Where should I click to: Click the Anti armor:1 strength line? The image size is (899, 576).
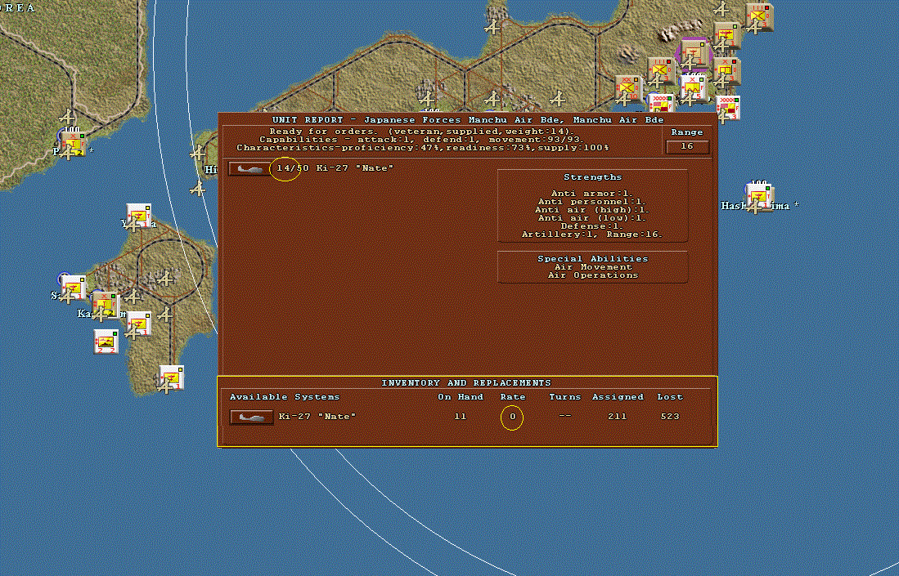593,194
